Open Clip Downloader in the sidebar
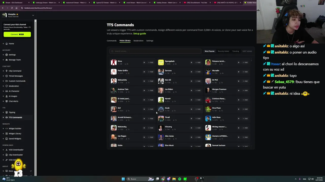 tap(16, 155)
